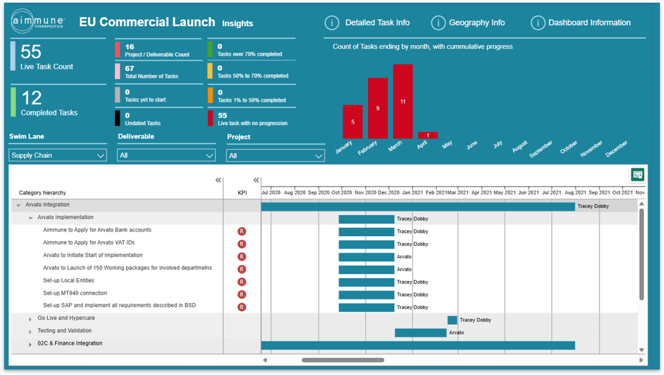The image size is (664, 375).
Task: Click the 67 Total Number of Tasks card
Action: [x=159, y=71]
